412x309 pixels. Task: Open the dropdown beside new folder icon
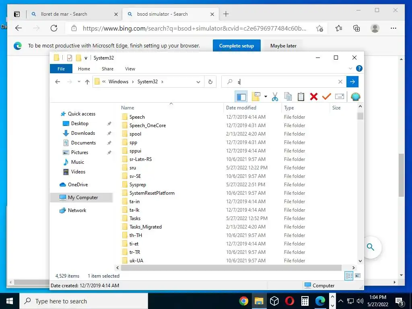tap(266, 97)
